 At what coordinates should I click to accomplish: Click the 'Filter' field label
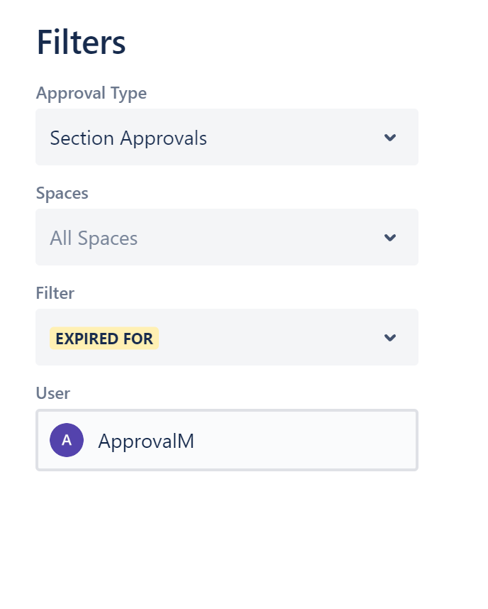[55, 293]
